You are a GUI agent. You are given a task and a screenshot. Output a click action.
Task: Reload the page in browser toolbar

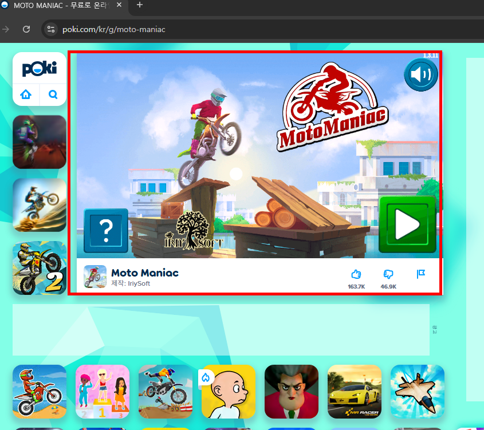(x=26, y=29)
